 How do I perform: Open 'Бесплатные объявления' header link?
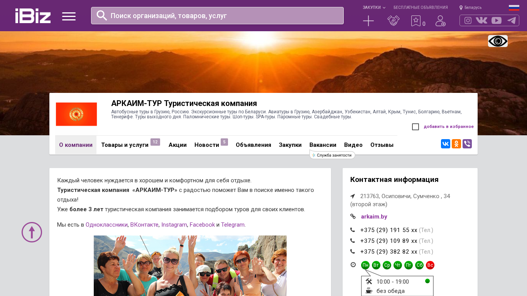click(x=421, y=8)
